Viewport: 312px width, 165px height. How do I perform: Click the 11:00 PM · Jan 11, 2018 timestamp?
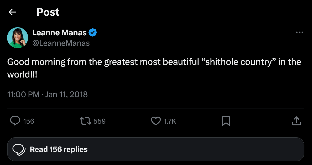tap(48, 94)
